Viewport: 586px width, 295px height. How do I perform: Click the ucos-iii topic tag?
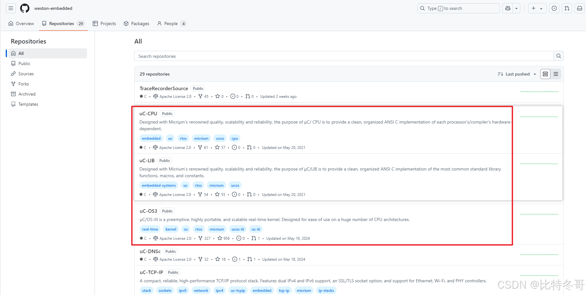(238, 229)
